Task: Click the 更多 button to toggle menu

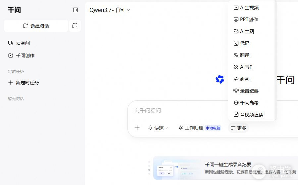Action: pos(238,128)
